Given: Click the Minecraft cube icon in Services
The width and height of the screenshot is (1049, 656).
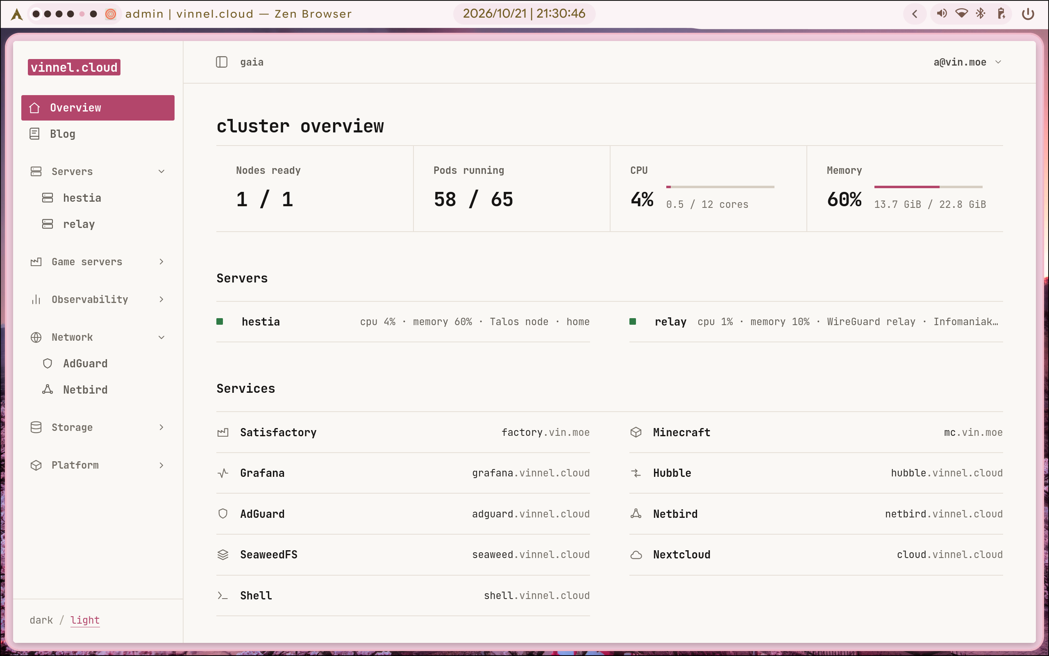Looking at the screenshot, I should (636, 432).
